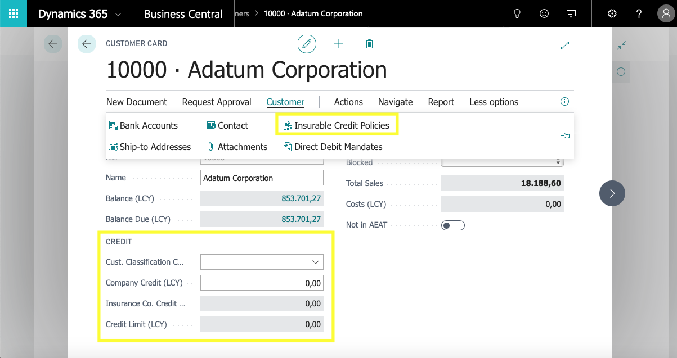Open Business Central home link

pyautogui.click(x=183, y=14)
